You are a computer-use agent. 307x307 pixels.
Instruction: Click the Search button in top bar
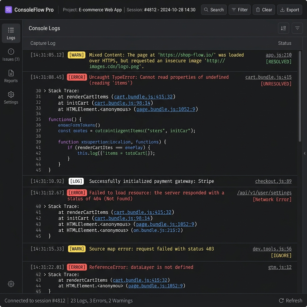click(x=213, y=10)
